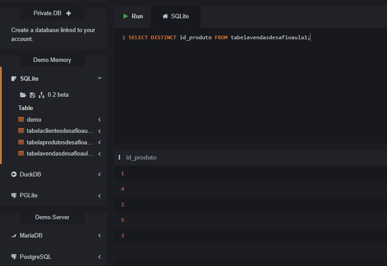Click the demo table grid icon
The height and width of the screenshot is (266, 387).
21,119
